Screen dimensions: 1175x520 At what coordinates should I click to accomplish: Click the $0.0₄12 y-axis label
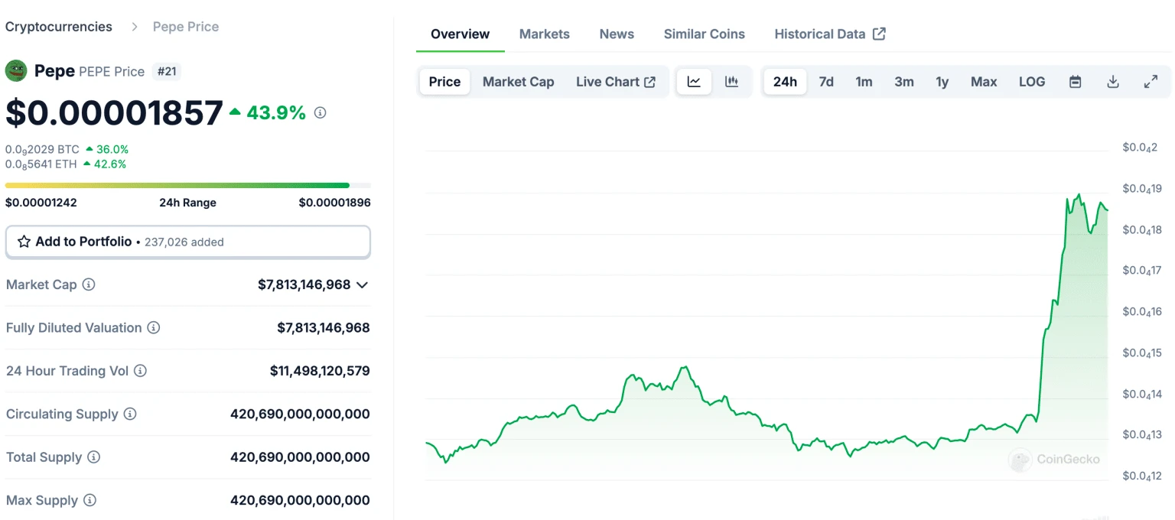(x=1141, y=476)
